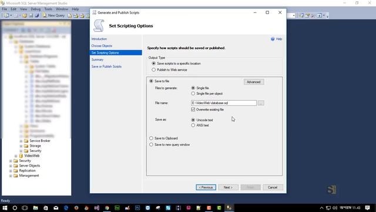Click the Replication folder icon

pyautogui.click(x=16, y=170)
